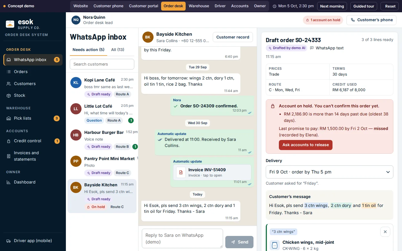Click the Order SO-24309 confirmed message
The width and height of the screenshot is (402, 251).
tap(212, 106)
